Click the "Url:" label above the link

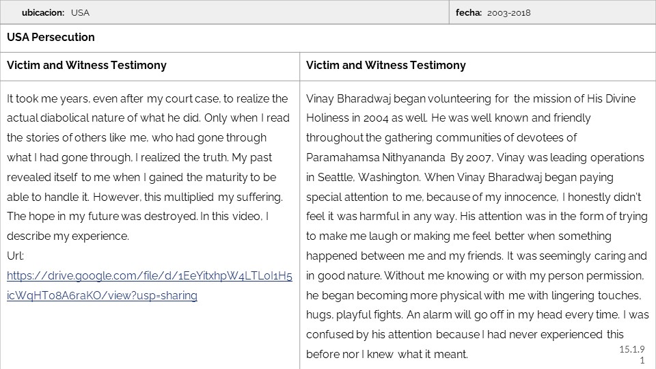(15, 256)
